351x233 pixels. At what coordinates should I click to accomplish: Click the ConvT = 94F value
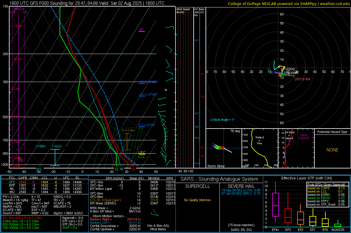point(40,204)
